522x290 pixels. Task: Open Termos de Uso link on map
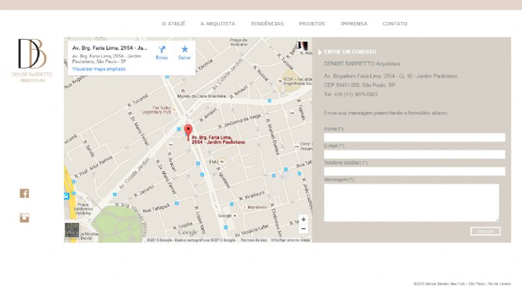tap(254, 240)
